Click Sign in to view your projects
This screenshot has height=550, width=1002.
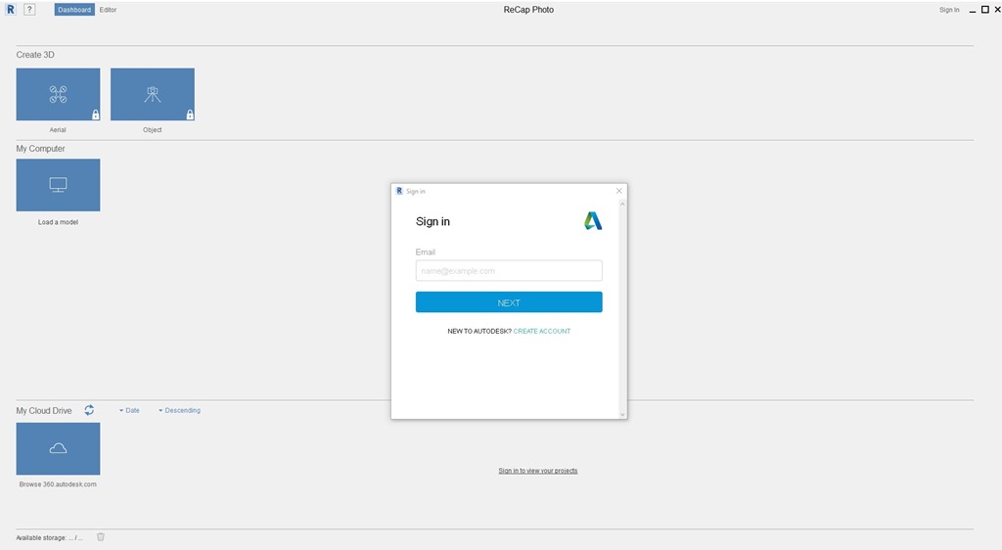point(537,471)
